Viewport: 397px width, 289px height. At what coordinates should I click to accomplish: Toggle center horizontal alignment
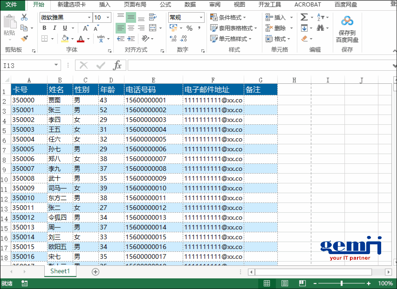pos(131,28)
